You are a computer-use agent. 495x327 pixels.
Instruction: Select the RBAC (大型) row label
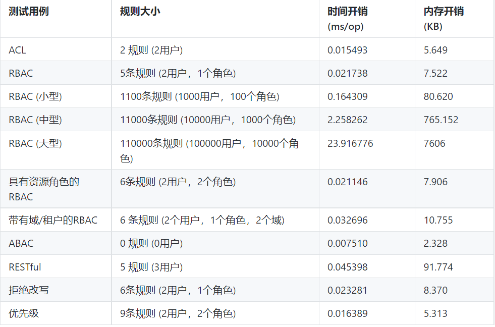click(35, 144)
